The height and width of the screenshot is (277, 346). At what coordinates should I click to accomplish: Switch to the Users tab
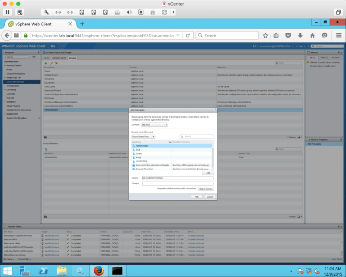coord(47,57)
